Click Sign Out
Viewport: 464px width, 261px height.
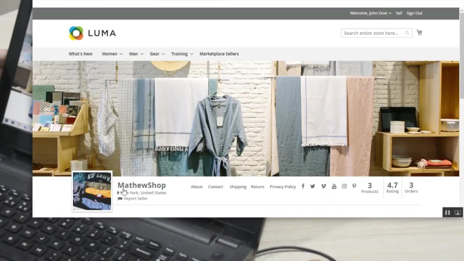(414, 13)
